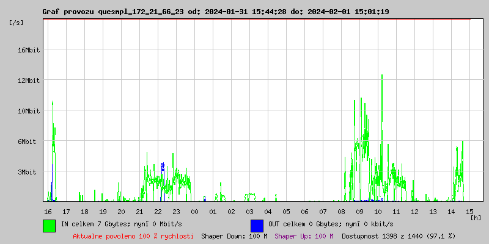Click the 'Shaper Down: 100 M' text
This screenshot has width=489, height=244.
(234, 236)
